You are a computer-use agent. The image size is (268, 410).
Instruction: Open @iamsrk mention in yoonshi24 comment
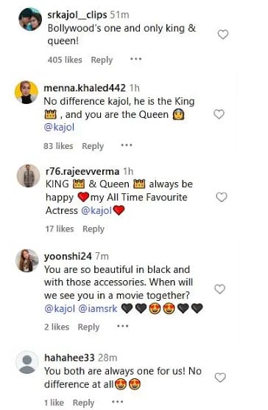click(x=98, y=308)
